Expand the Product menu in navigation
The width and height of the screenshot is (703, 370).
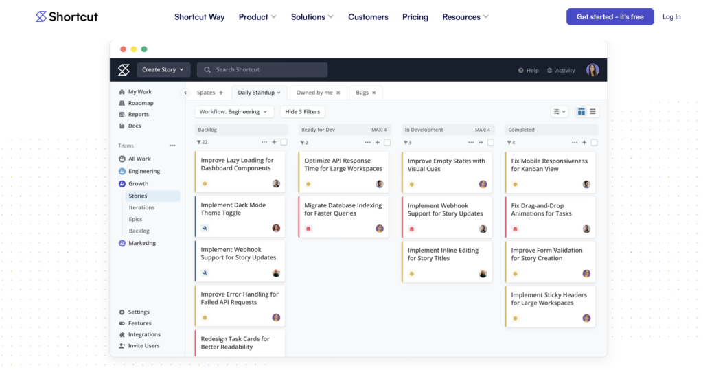tap(257, 17)
